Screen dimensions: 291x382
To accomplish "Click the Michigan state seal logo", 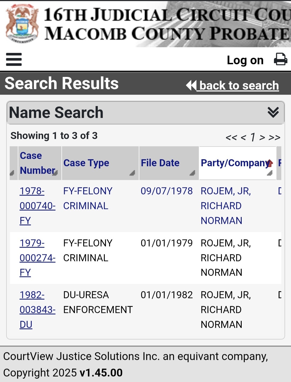I will pos(22,24).
